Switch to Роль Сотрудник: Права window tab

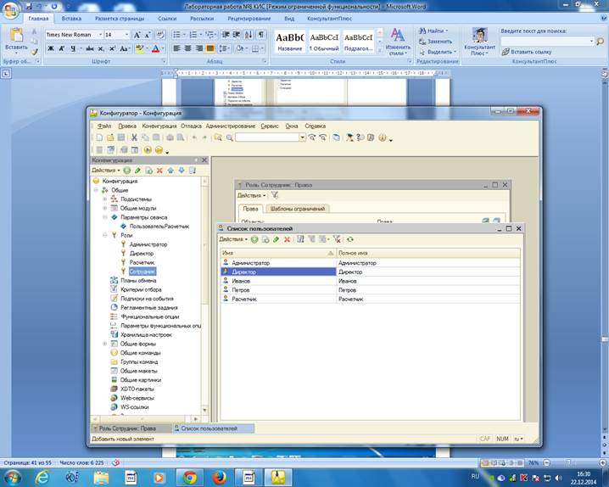pyautogui.click(x=131, y=428)
